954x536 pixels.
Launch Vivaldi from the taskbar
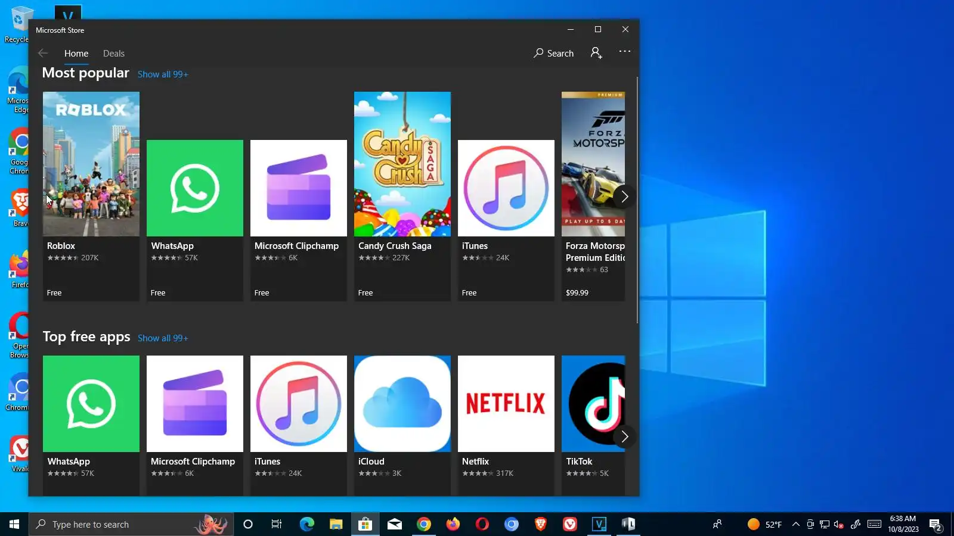coord(569,524)
